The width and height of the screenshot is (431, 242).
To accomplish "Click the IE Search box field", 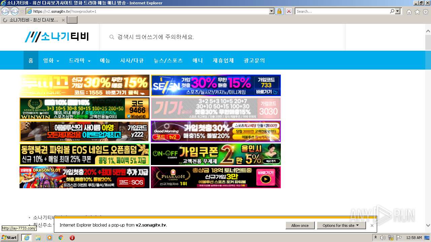I will pyautogui.click(x=342, y=11).
